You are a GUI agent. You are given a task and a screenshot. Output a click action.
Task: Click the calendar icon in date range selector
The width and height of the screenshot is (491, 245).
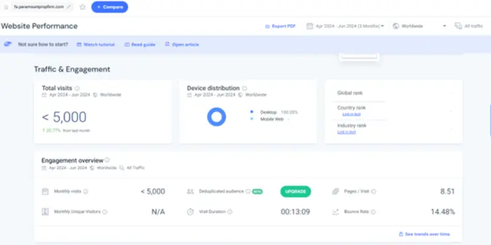[x=310, y=26]
